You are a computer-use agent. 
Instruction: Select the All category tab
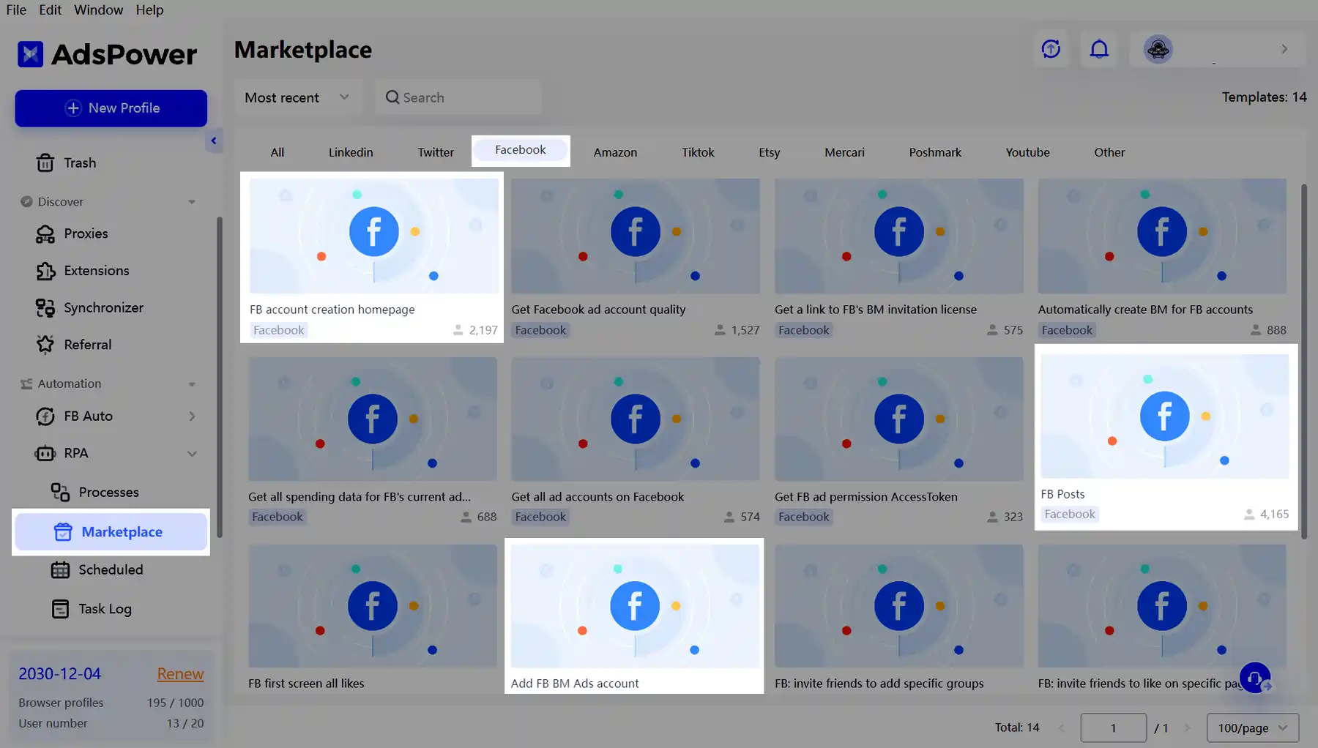tap(278, 152)
